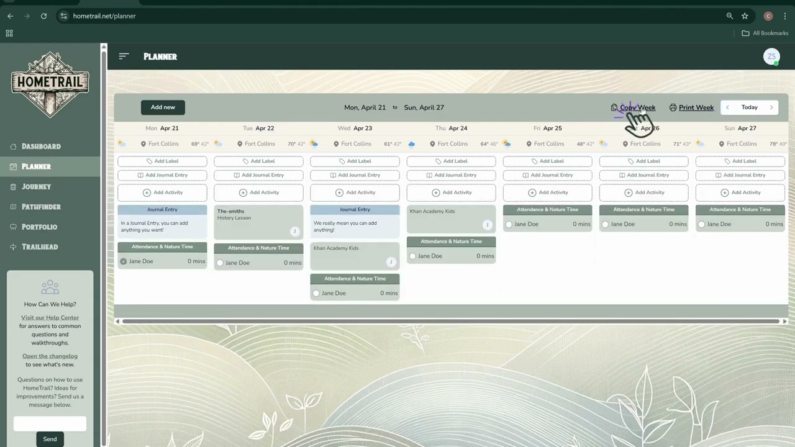This screenshot has width=795, height=447.
Task: Check Jane Doe attendance on Friday Apr 25
Action: click(x=509, y=224)
